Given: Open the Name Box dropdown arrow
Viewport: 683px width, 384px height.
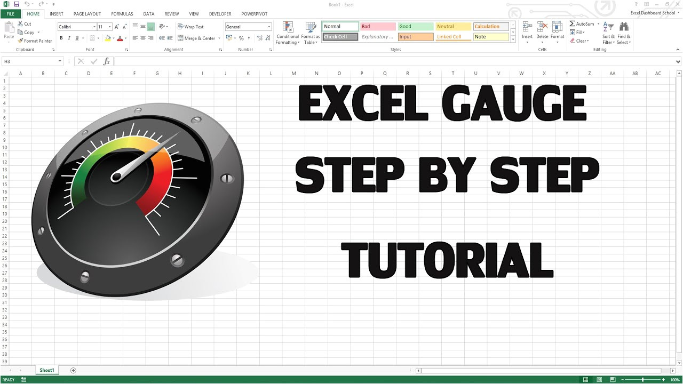Looking at the screenshot, I should pos(60,61).
